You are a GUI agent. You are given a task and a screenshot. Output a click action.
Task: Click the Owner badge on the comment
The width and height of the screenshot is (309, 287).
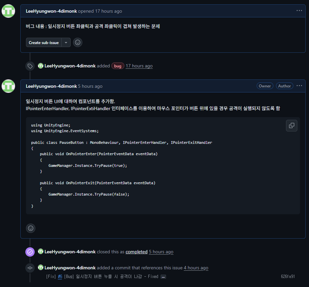[265, 86]
